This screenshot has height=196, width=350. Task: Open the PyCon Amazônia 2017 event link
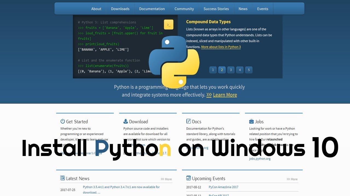coord(223,187)
